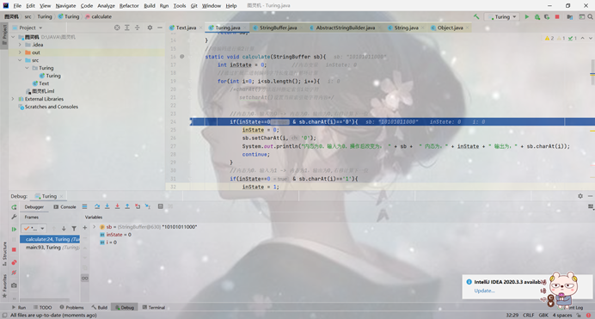595x319 pixels.
Task: Stop debugging with the sidebar red square
Action: [14, 249]
